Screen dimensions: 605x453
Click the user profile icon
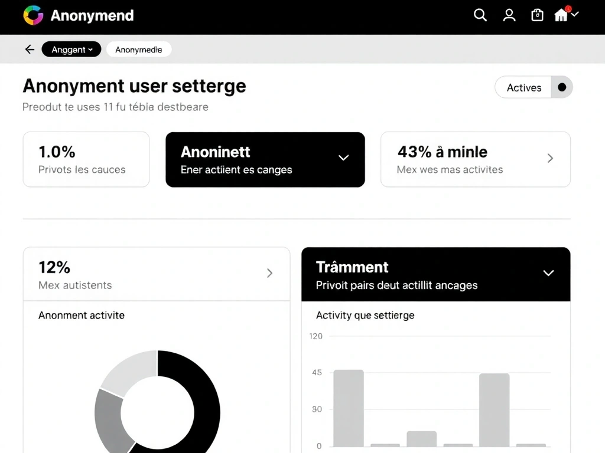509,15
